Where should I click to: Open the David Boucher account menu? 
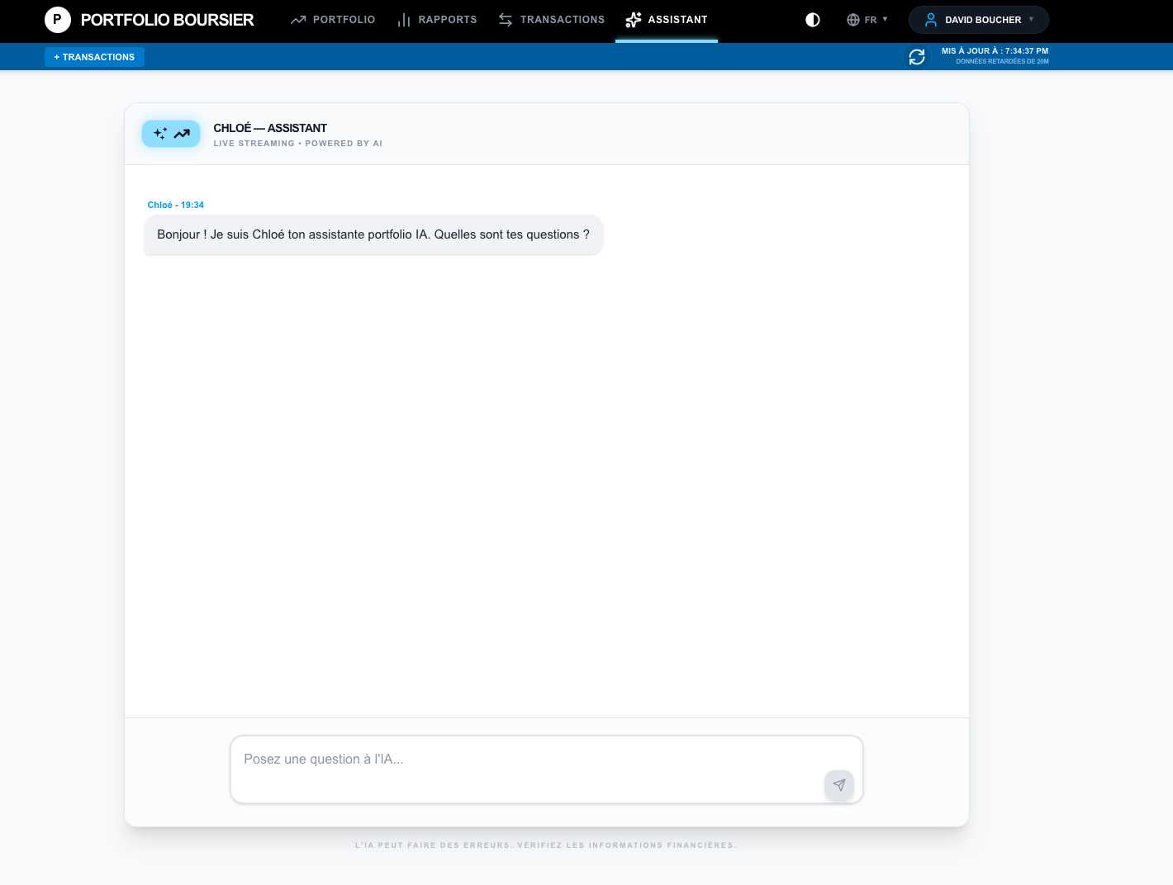pyautogui.click(x=983, y=20)
